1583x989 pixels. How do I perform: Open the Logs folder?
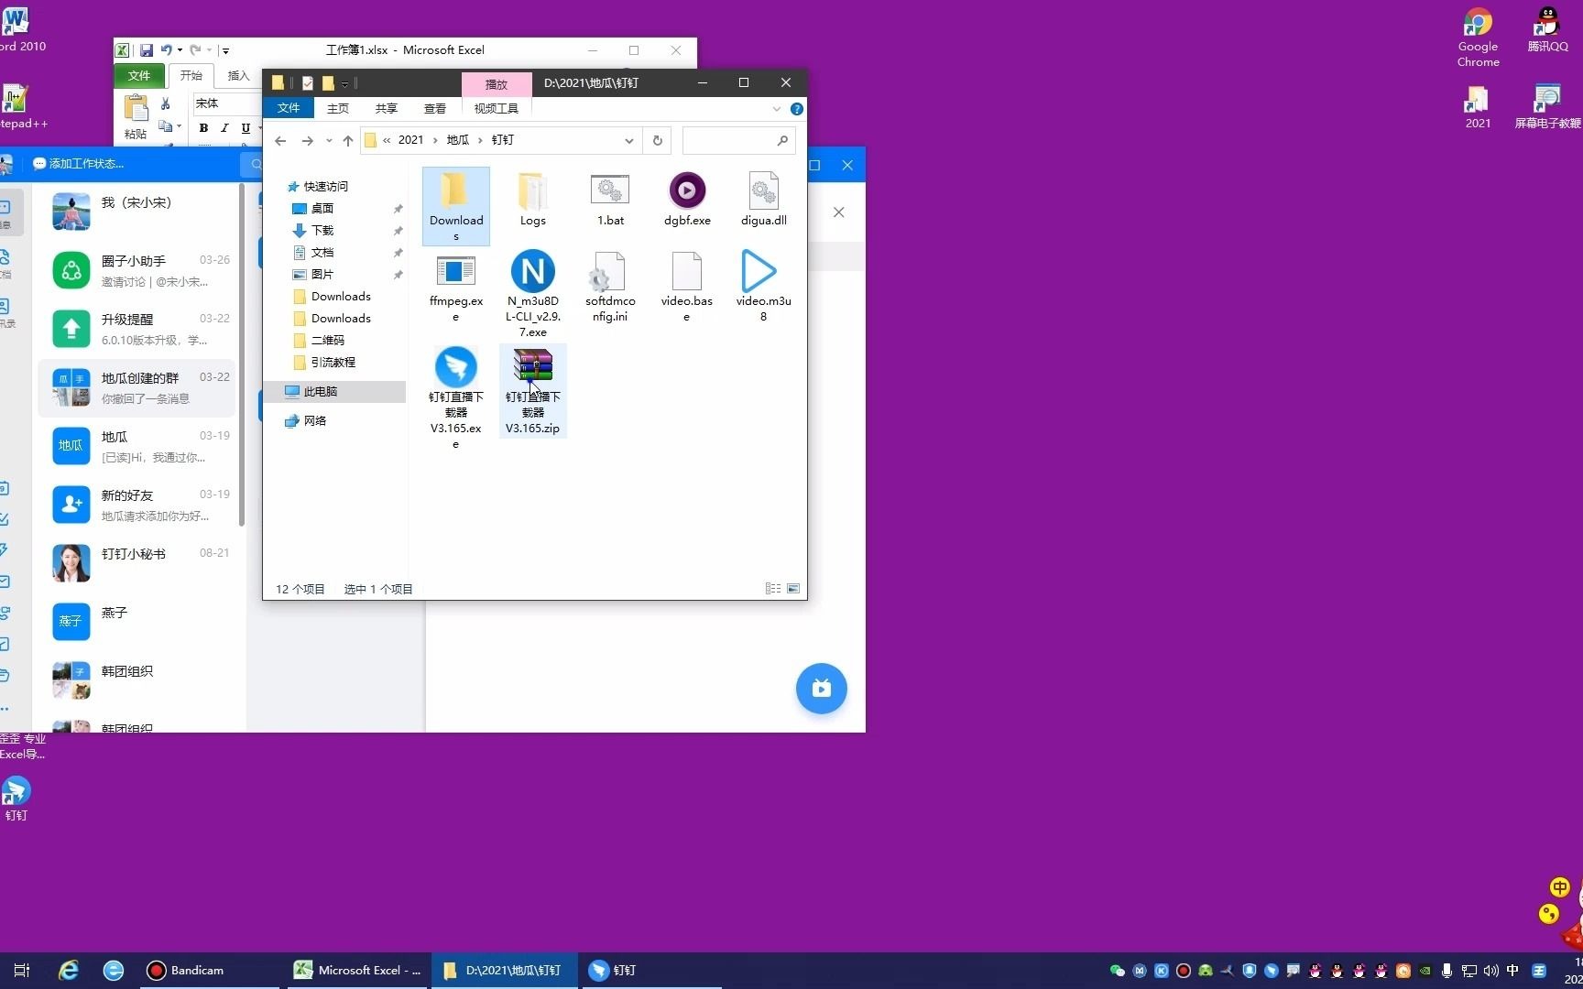532,200
